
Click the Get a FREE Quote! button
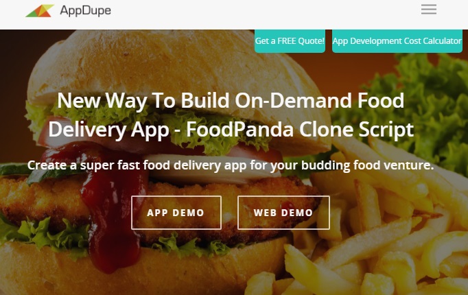pos(290,41)
